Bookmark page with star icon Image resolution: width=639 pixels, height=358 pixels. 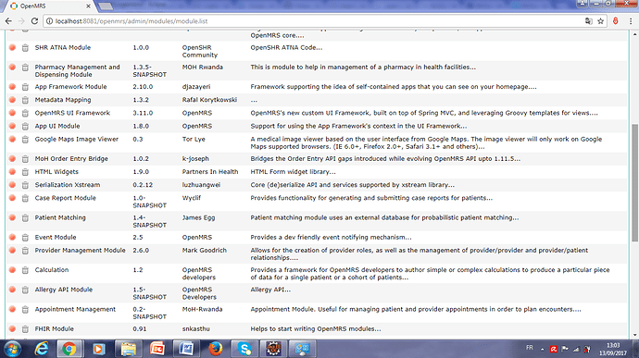click(601, 21)
